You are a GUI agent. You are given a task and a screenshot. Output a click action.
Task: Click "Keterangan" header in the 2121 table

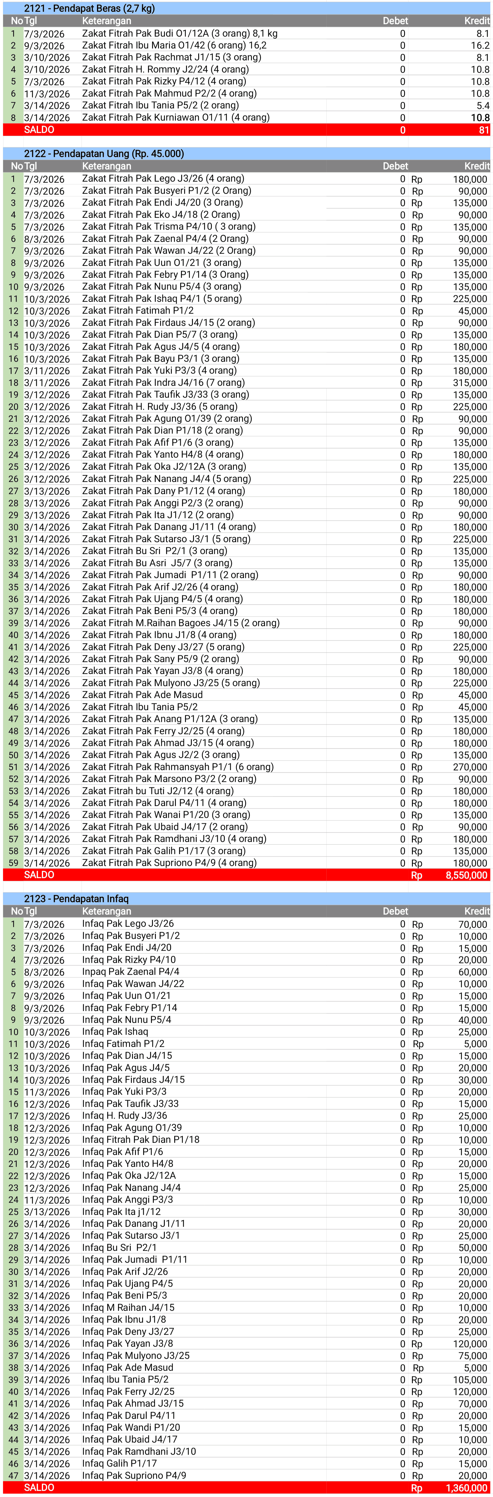106,21
